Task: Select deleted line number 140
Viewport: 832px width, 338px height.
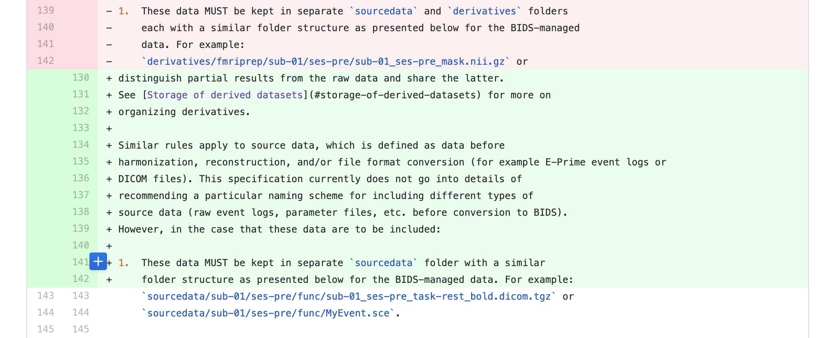Action: (x=46, y=27)
